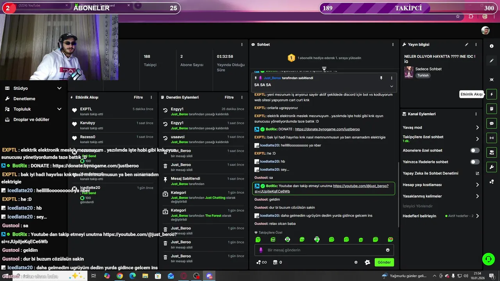Open Yayın bilgisi three-dot menu
This screenshot has height=281, width=500.
(x=476, y=44)
